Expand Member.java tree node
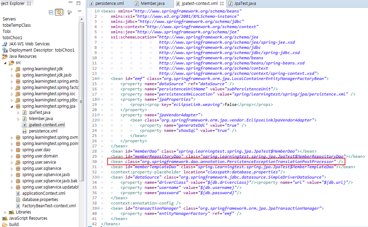Screen dimensions: 368x227 pyautogui.click(x=18, y=119)
